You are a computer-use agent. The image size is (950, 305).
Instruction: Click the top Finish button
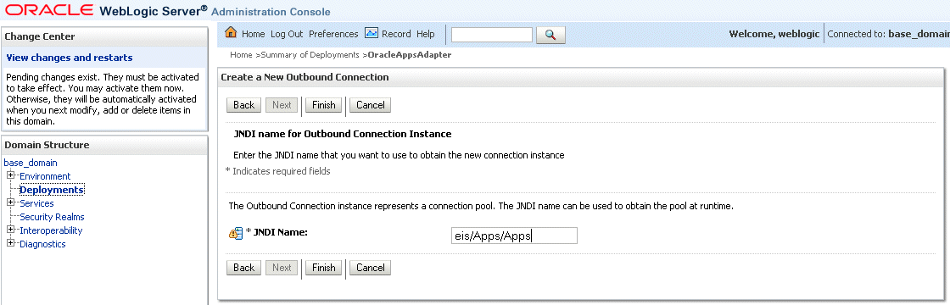pyautogui.click(x=323, y=105)
